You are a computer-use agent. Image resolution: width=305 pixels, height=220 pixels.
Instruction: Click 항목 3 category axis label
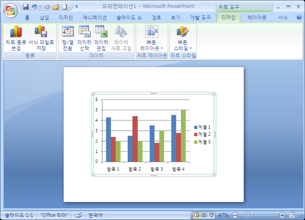pyautogui.click(x=157, y=169)
